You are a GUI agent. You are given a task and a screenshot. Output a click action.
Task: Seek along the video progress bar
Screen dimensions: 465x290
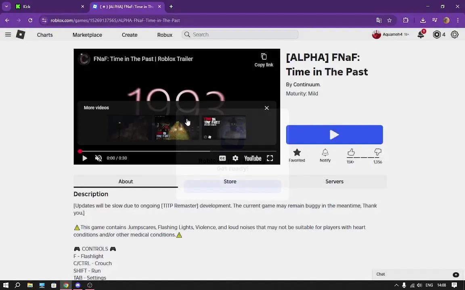(x=178, y=151)
